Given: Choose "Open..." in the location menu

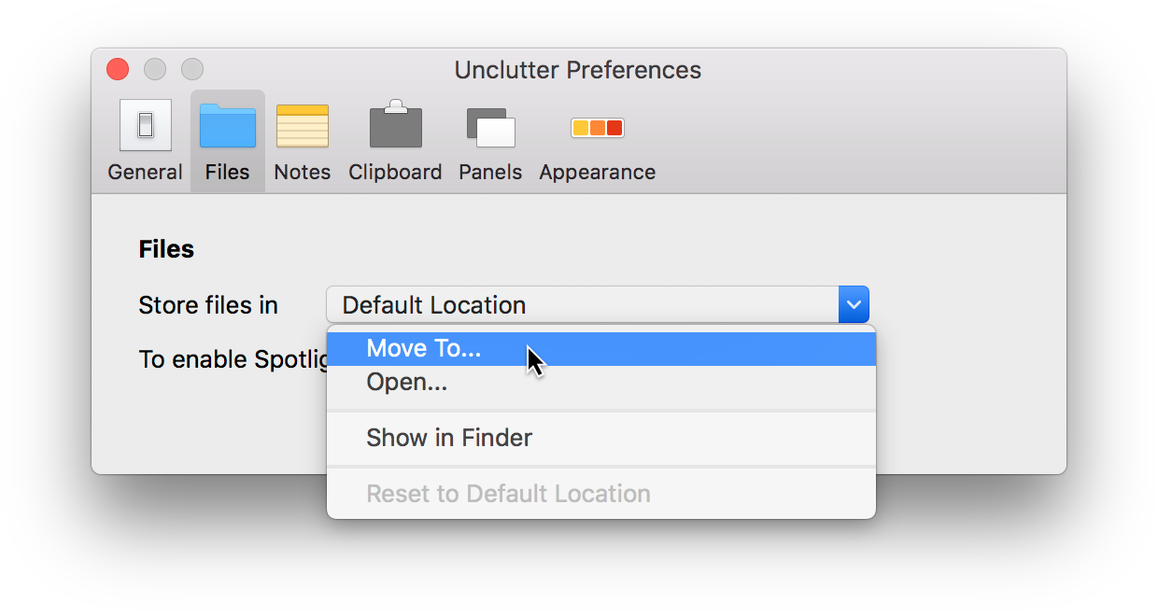Looking at the screenshot, I should pyautogui.click(x=407, y=381).
